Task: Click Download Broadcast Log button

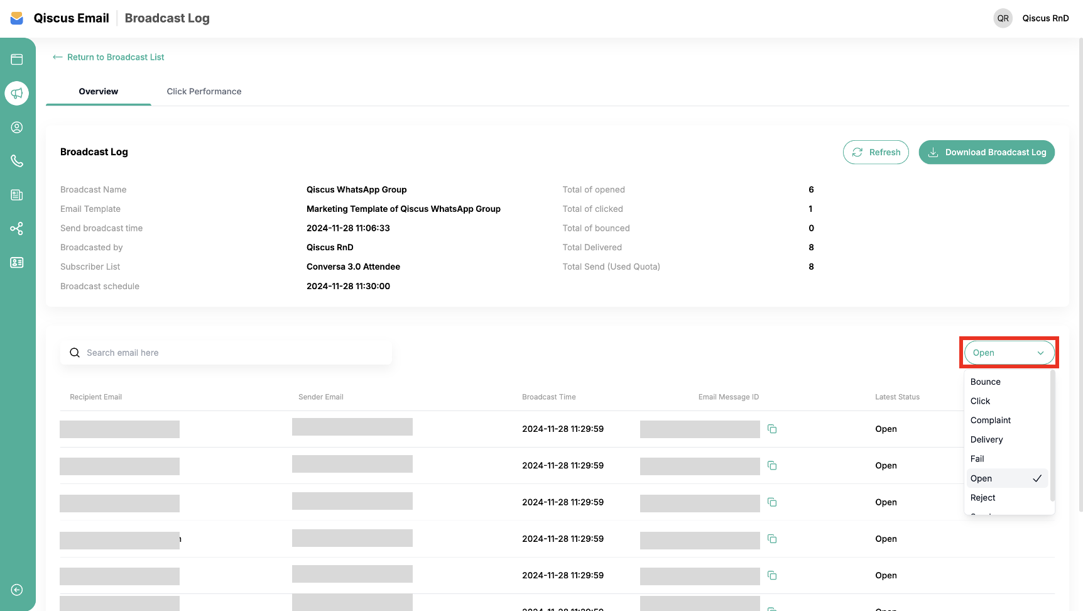Action: [987, 152]
